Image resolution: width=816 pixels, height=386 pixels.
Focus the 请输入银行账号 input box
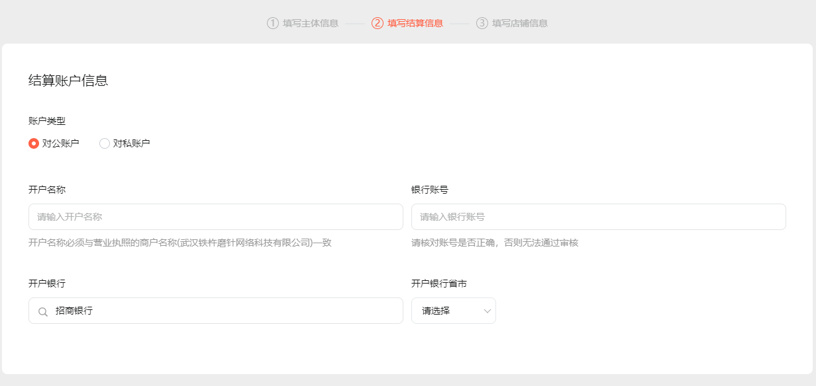tap(599, 217)
